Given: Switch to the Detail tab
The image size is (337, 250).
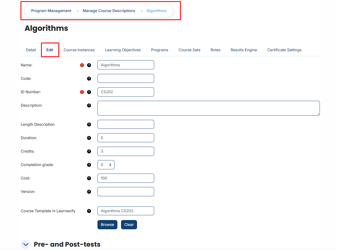Looking at the screenshot, I should point(31,50).
